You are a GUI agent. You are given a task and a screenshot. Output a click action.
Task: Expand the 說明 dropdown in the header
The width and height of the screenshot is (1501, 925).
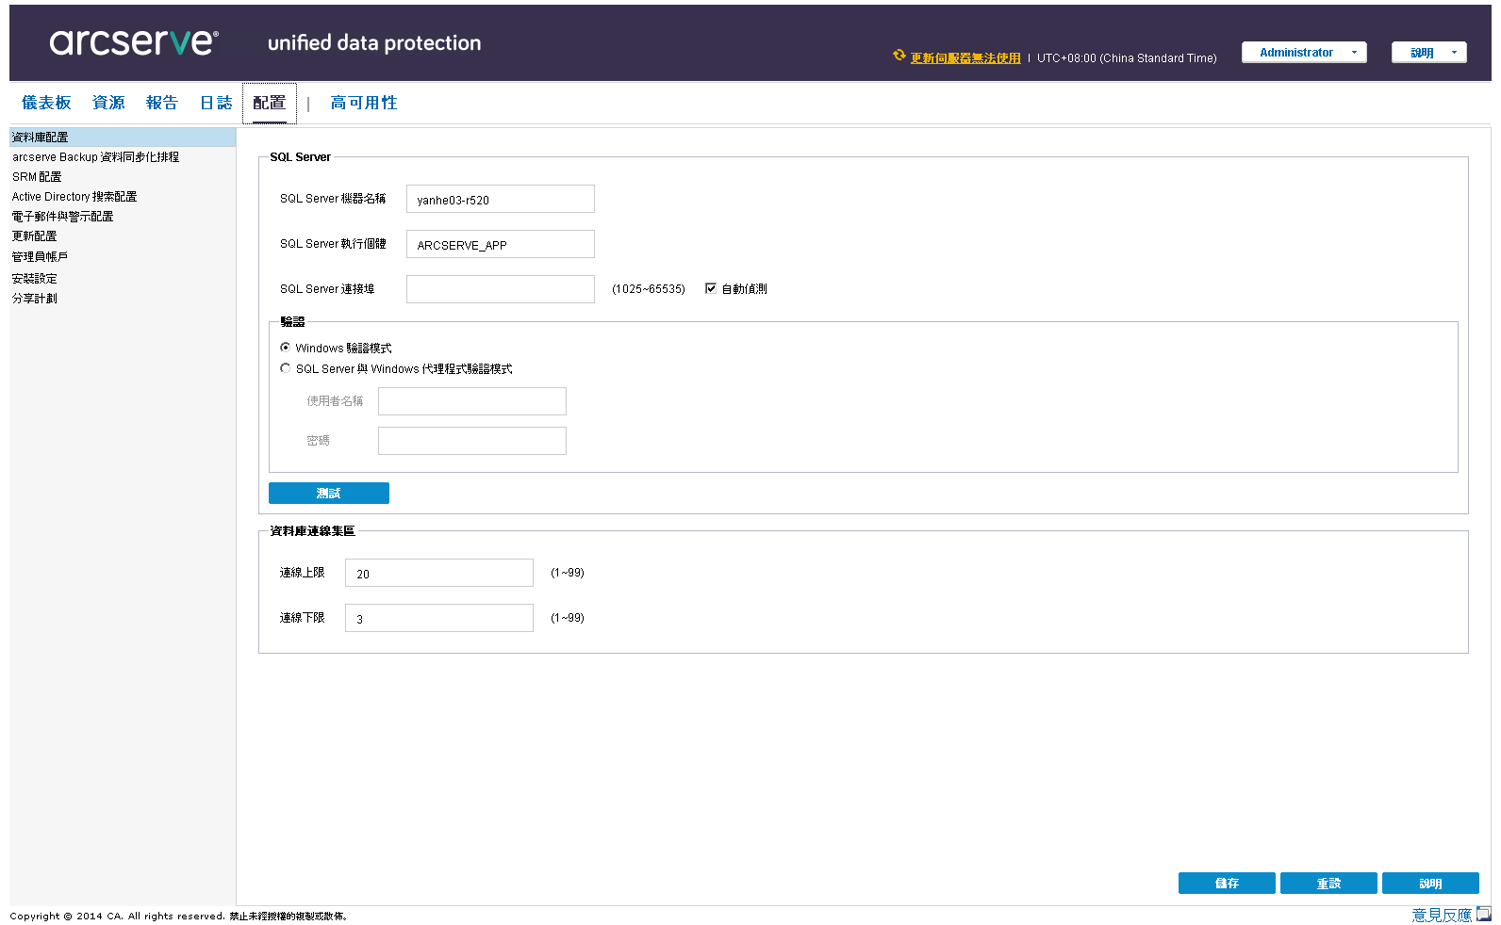(x=1429, y=53)
